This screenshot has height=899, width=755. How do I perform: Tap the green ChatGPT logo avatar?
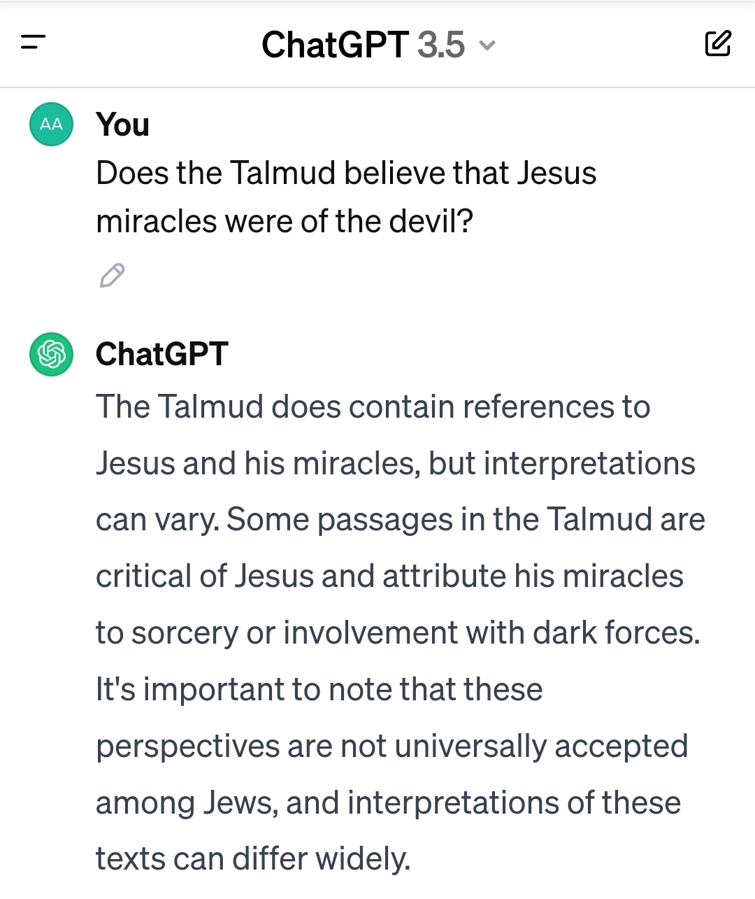pos(51,354)
